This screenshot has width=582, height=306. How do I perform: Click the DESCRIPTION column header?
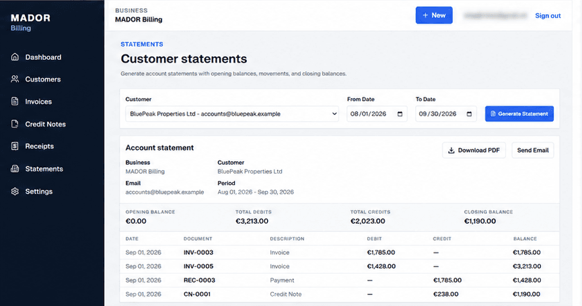pos(287,239)
